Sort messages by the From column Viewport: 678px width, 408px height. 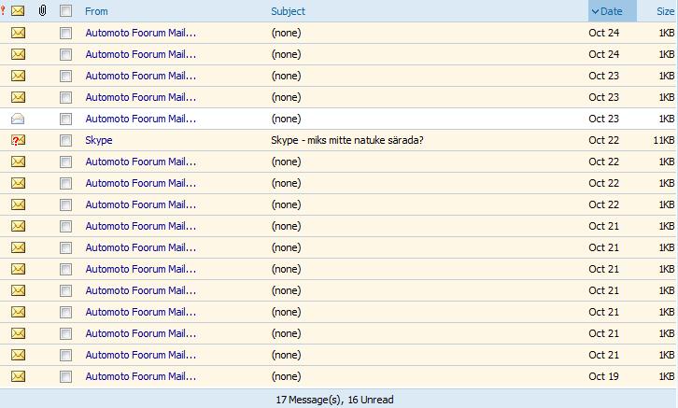96,11
